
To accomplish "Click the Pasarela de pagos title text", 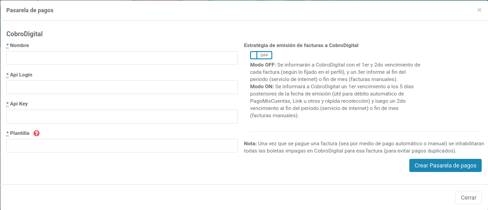I will point(30,10).
